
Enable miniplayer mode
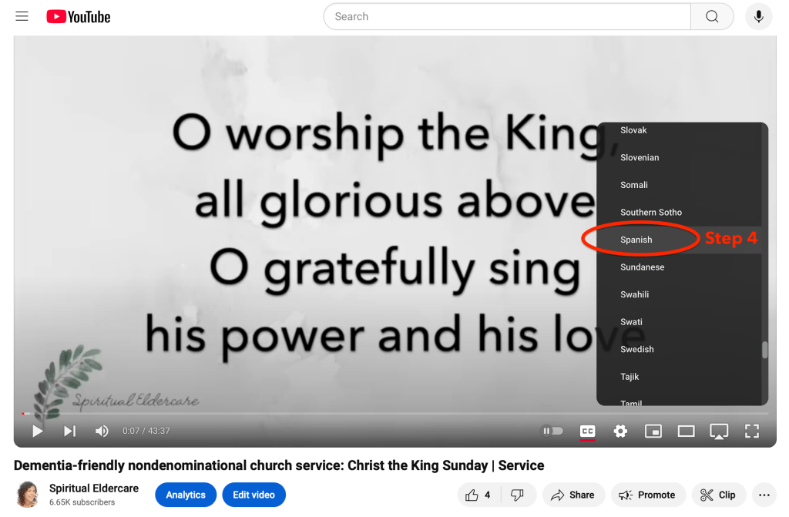tap(653, 431)
